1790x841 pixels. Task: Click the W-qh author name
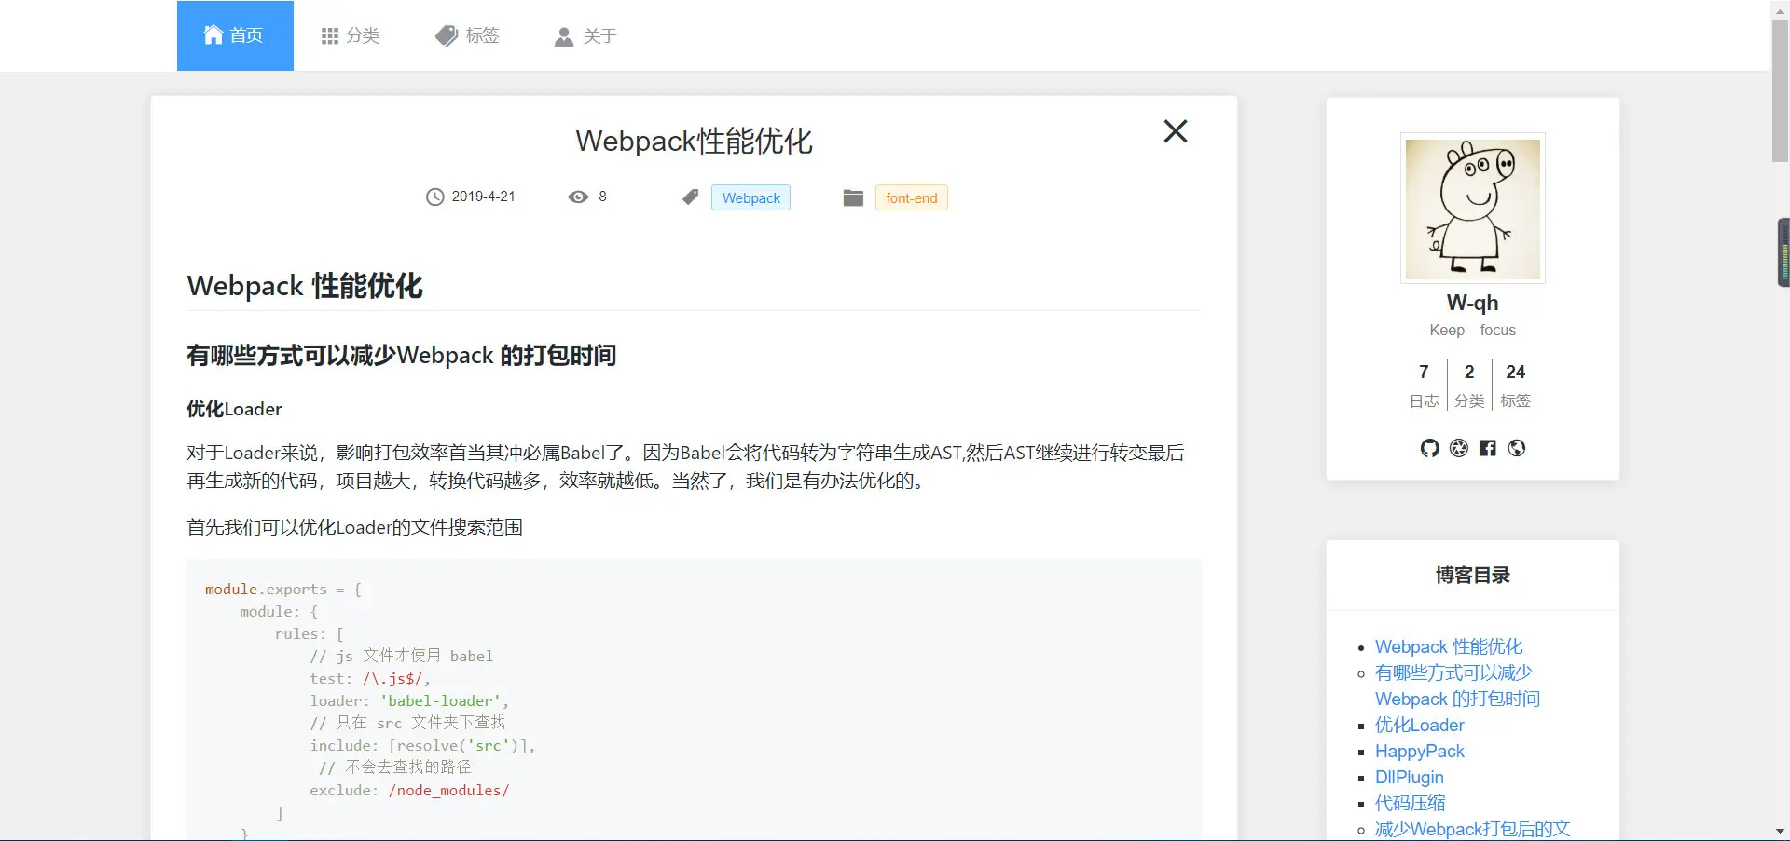1473,303
